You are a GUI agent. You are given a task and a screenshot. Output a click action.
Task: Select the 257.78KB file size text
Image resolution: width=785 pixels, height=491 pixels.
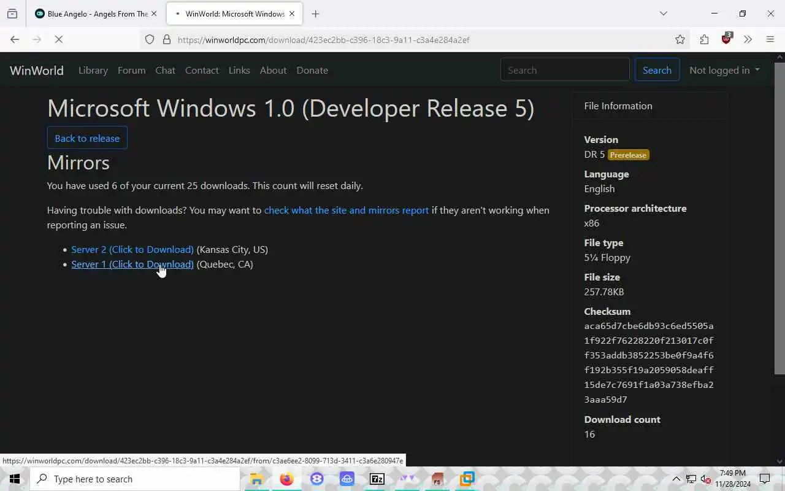click(x=604, y=292)
